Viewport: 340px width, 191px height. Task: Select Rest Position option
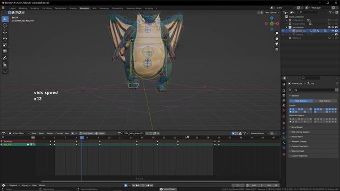[x=325, y=101]
